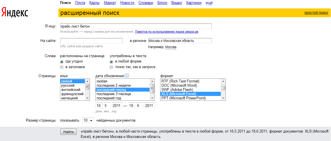
Task: Expand the 'ещё' more services link
Action: click(x=209, y=3)
